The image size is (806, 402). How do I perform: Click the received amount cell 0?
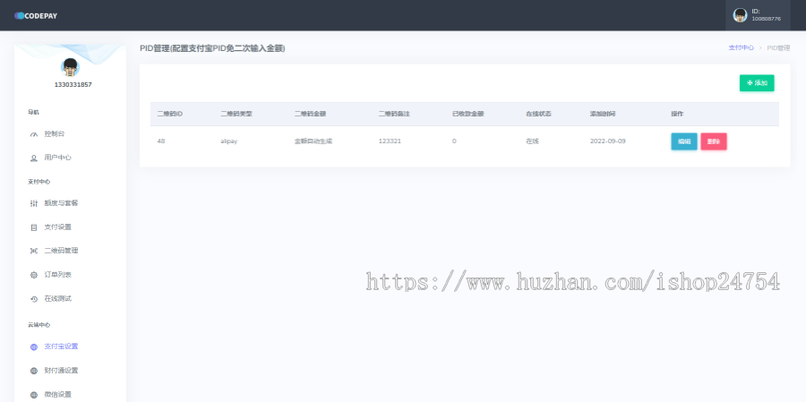[x=454, y=141]
